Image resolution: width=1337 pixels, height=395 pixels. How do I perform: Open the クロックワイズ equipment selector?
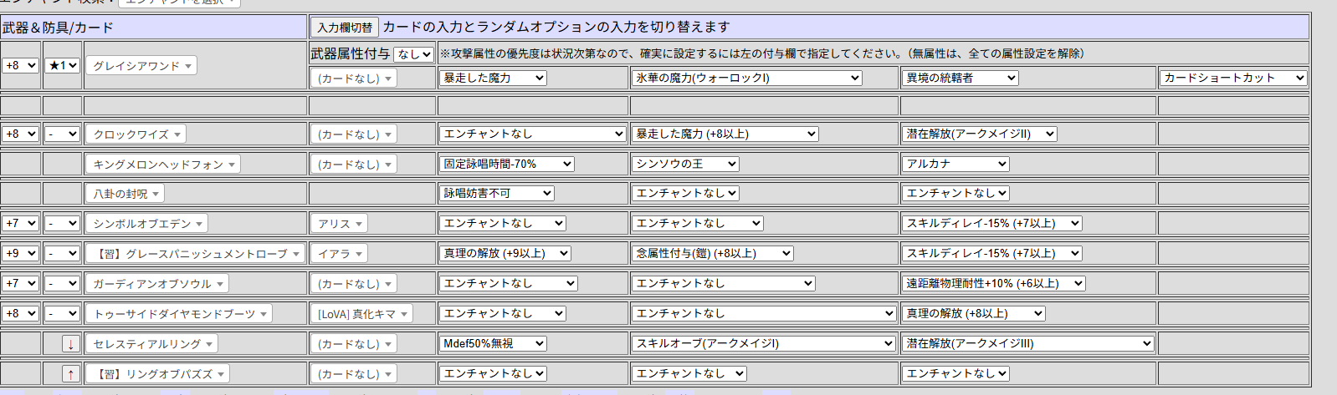(136, 134)
